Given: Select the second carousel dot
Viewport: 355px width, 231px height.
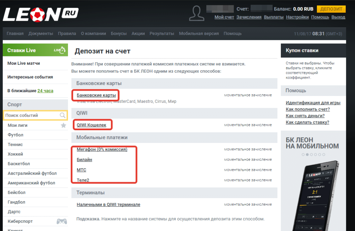Looking at the screenshot, I should tap(307, 154).
